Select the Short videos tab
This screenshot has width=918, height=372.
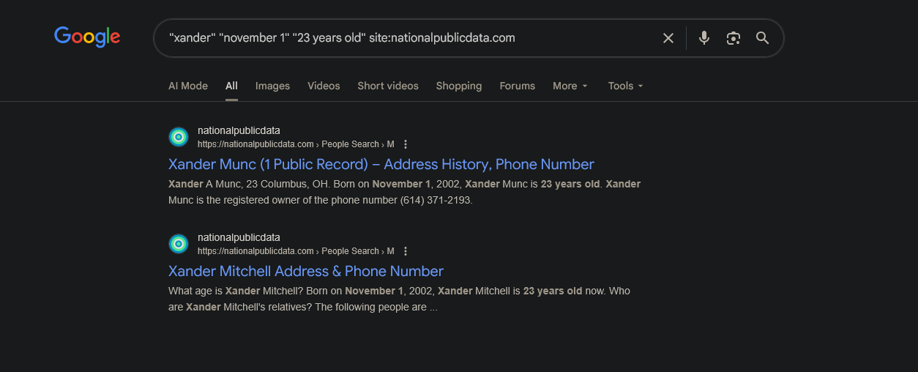coord(388,86)
